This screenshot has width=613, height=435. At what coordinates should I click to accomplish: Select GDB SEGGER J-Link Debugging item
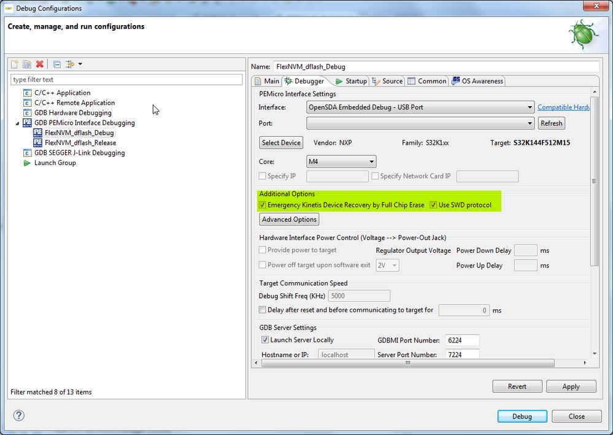79,153
